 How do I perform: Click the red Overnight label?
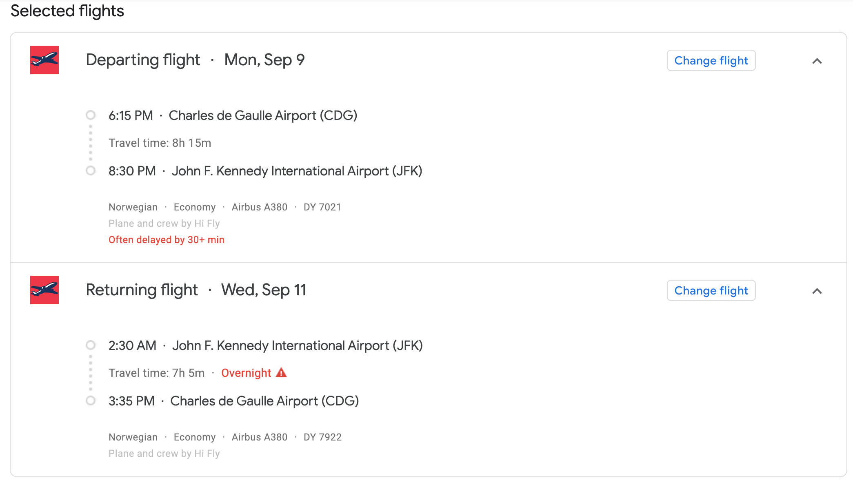point(246,373)
